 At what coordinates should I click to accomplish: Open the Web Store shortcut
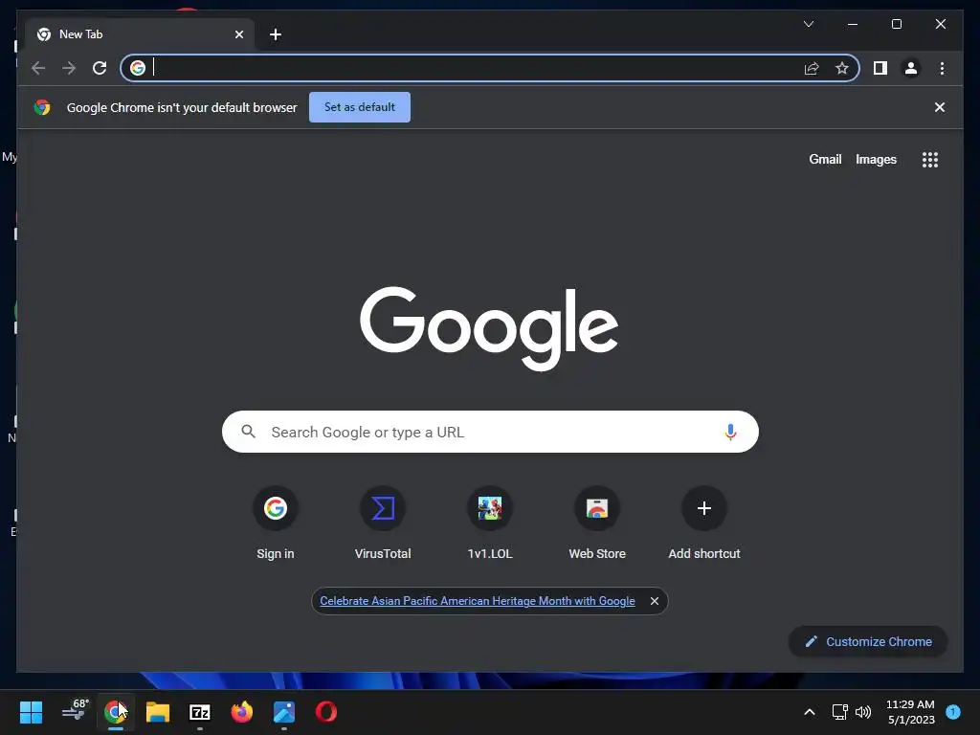[x=597, y=523]
